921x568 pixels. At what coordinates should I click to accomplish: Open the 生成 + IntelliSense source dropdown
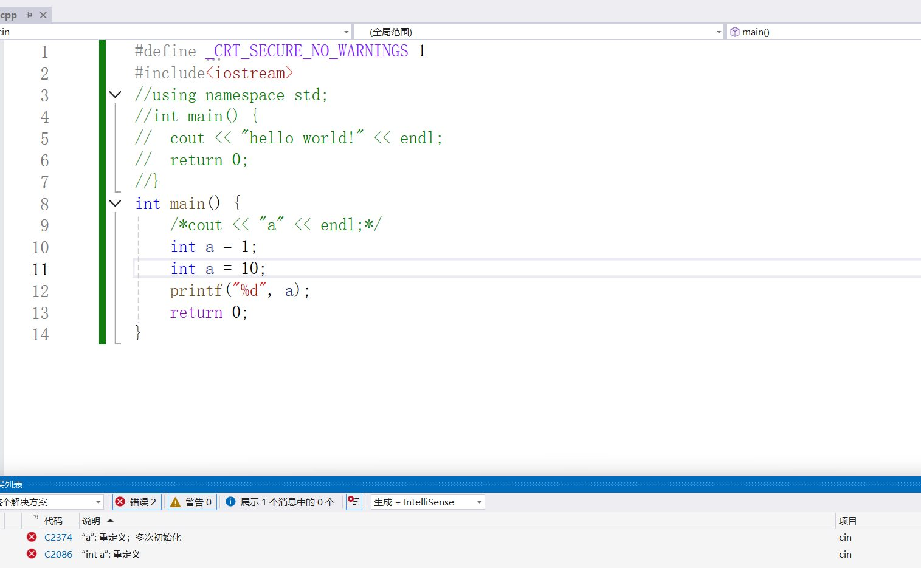point(427,502)
